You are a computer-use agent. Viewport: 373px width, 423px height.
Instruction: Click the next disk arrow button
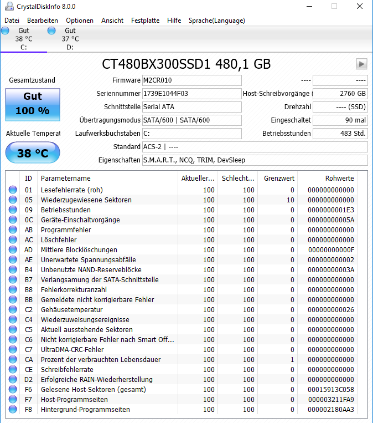click(x=361, y=64)
